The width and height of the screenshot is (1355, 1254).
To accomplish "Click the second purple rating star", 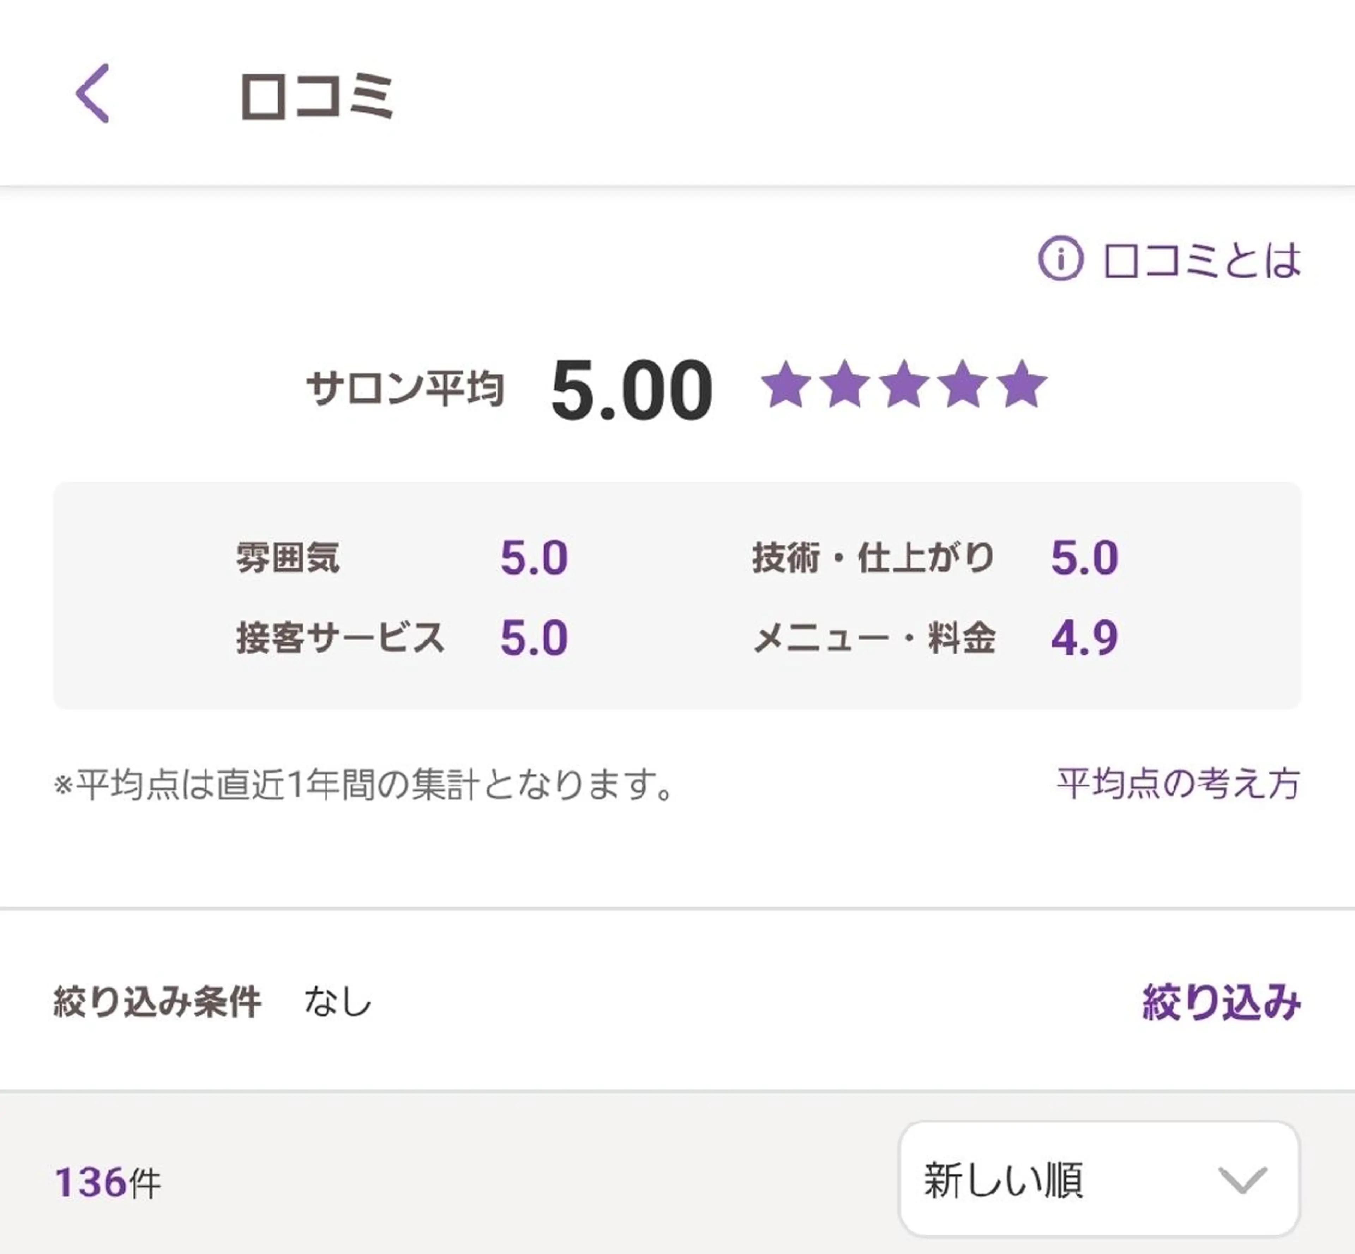I will coord(845,385).
